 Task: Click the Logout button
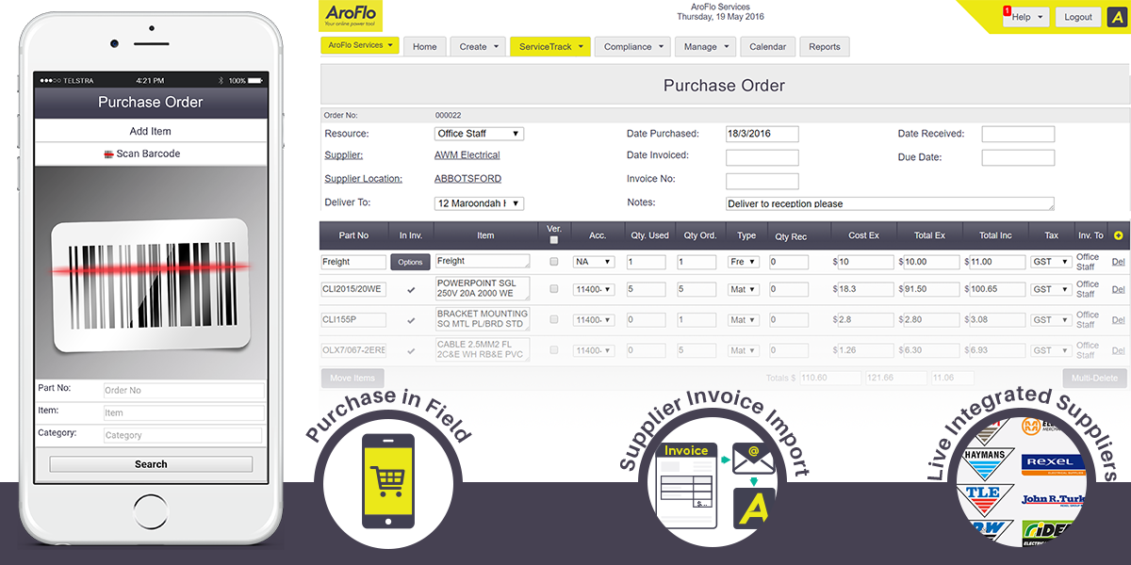[x=1078, y=17]
